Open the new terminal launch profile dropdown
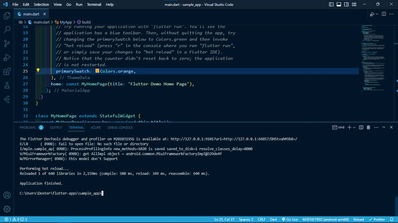Viewport: 398px width, 223px height. [x=355, y=127]
